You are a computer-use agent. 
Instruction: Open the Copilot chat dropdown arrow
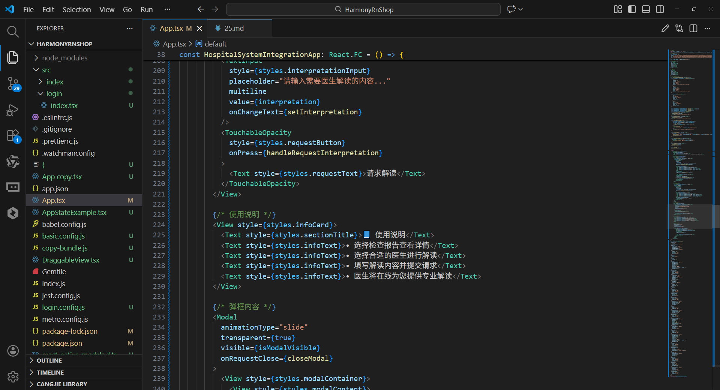pos(520,9)
